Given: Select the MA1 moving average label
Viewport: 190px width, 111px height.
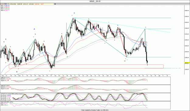Looking at the screenshot, I should pos(5,6).
